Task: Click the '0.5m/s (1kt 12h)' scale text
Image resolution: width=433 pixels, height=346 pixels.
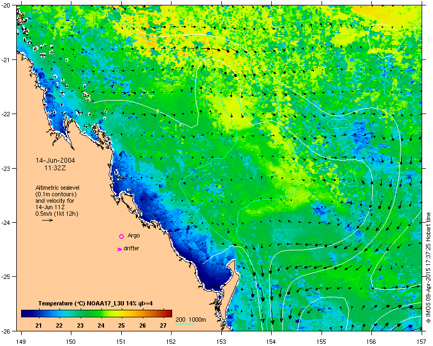Action: coord(57,214)
